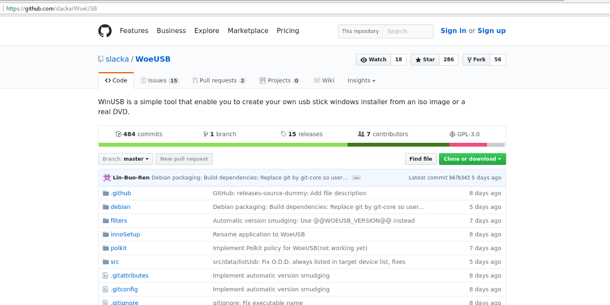Click the debian folder icon
610x305 pixels.
[x=106, y=207]
